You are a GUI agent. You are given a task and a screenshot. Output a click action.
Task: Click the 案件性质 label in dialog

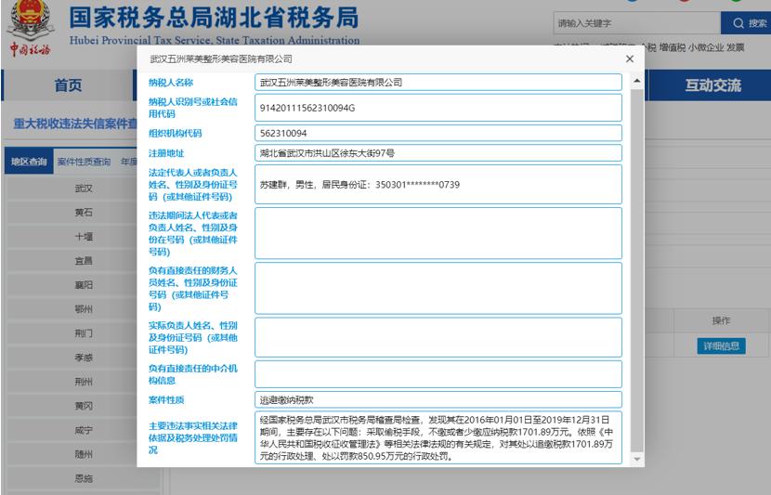pyautogui.click(x=166, y=400)
